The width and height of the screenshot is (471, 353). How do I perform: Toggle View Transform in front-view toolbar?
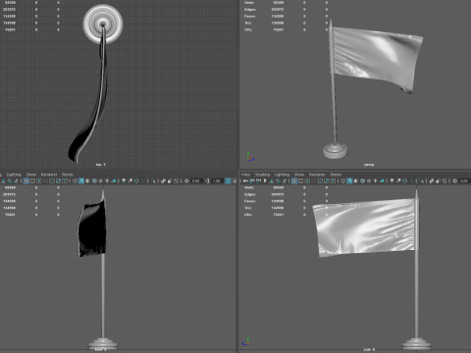click(228, 180)
